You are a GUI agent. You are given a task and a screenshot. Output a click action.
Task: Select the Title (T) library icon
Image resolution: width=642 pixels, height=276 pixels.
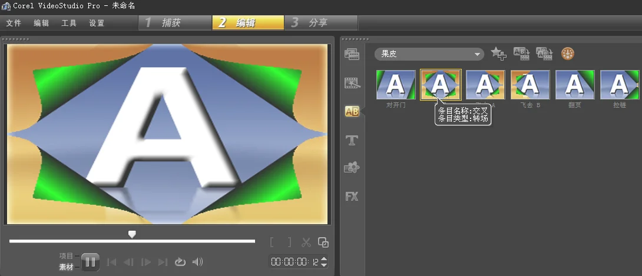point(352,140)
